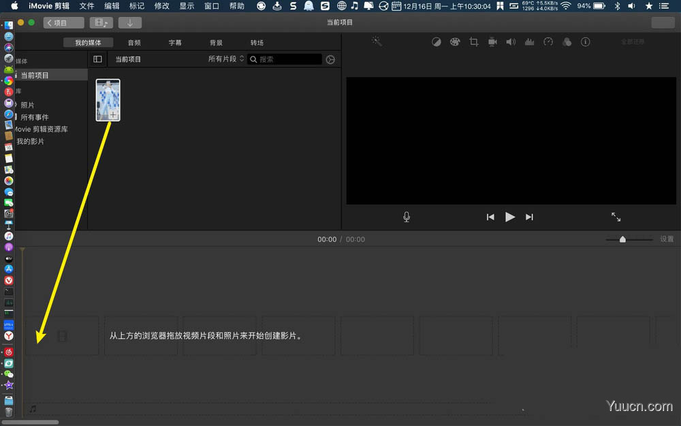Open the iMovie star icon in the Dock
Screen dimensions: 681x426
(9, 385)
